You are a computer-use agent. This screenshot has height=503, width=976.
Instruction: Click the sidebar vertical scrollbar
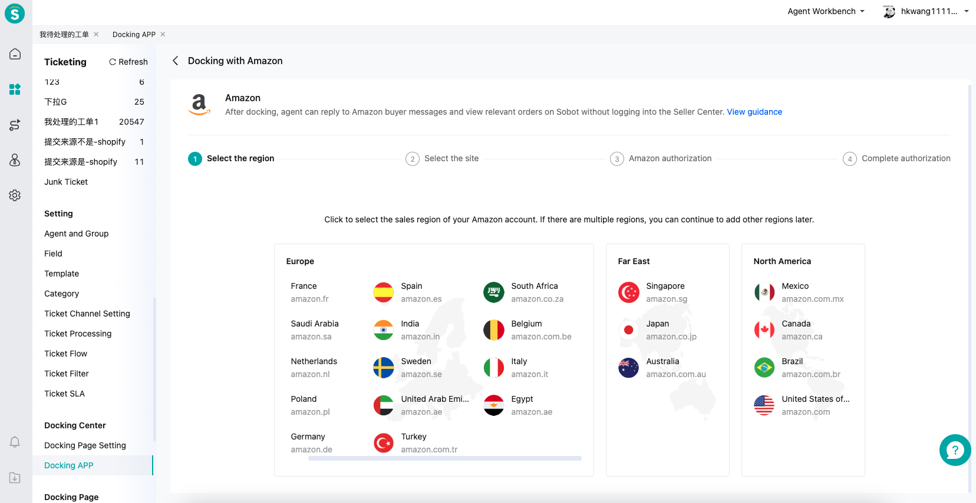tap(154, 369)
